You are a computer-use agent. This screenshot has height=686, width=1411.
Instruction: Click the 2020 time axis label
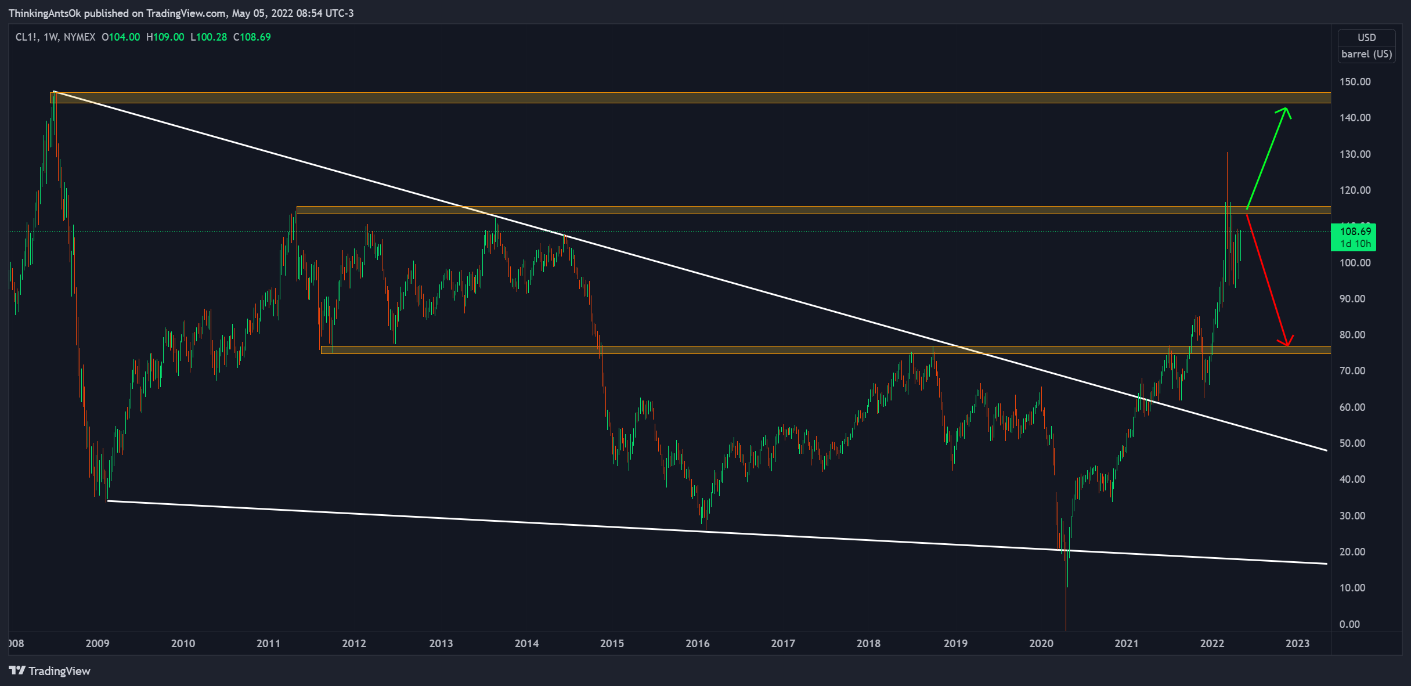(1041, 644)
